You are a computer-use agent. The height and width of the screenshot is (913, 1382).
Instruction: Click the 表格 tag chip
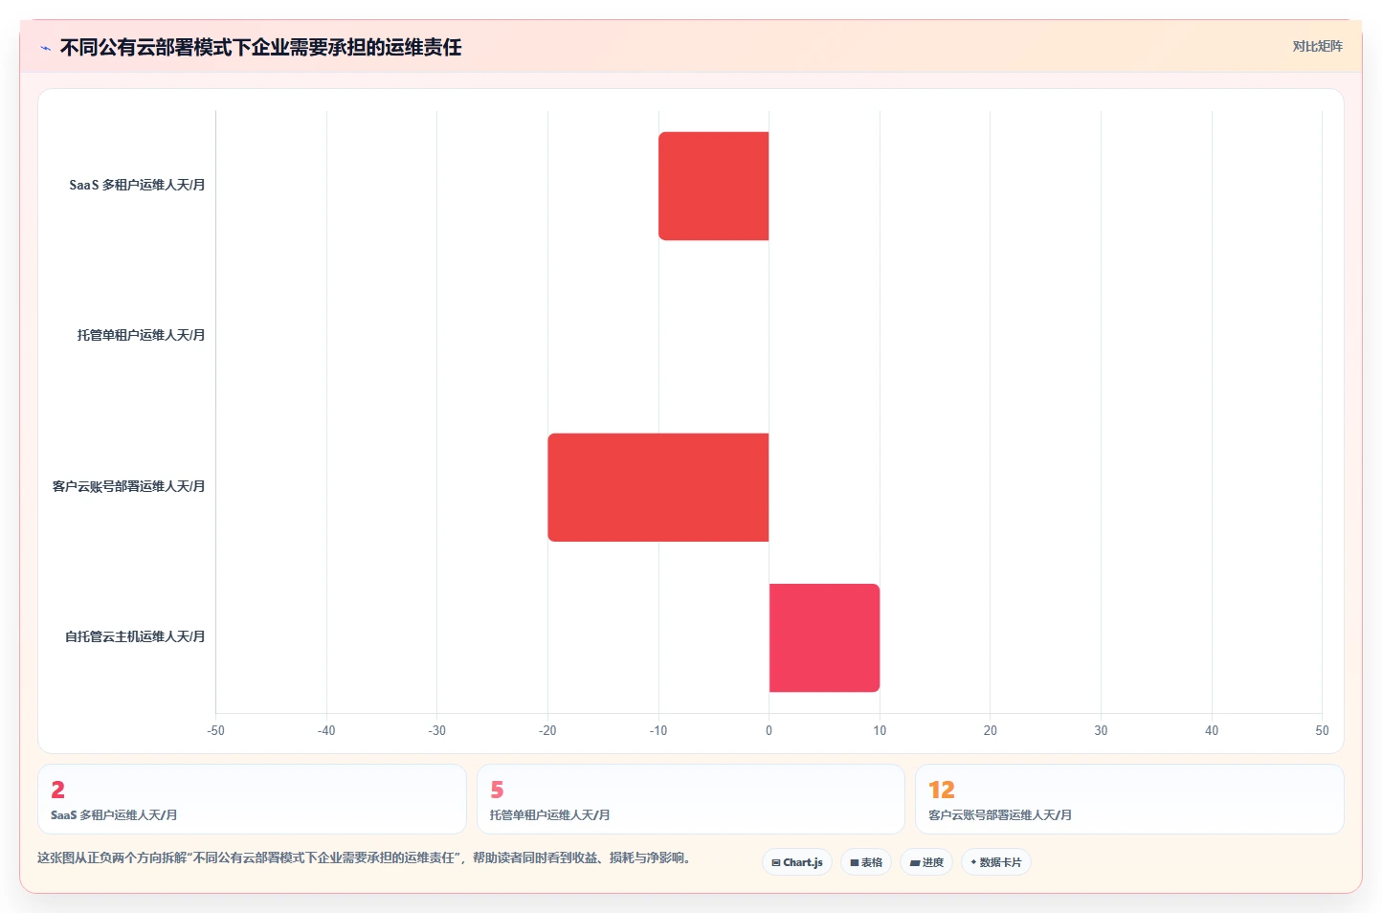pyautogui.click(x=866, y=862)
